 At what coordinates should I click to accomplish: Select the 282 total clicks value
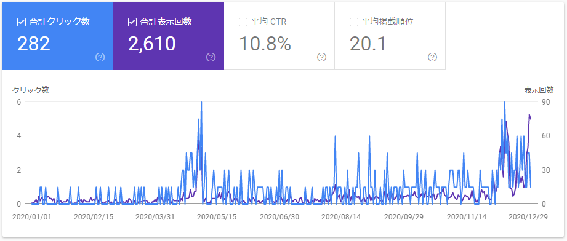click(x=34, y=44)
